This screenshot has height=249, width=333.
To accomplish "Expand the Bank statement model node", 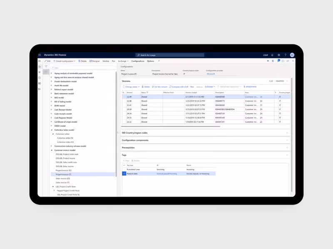I will [x=51, y=94].
